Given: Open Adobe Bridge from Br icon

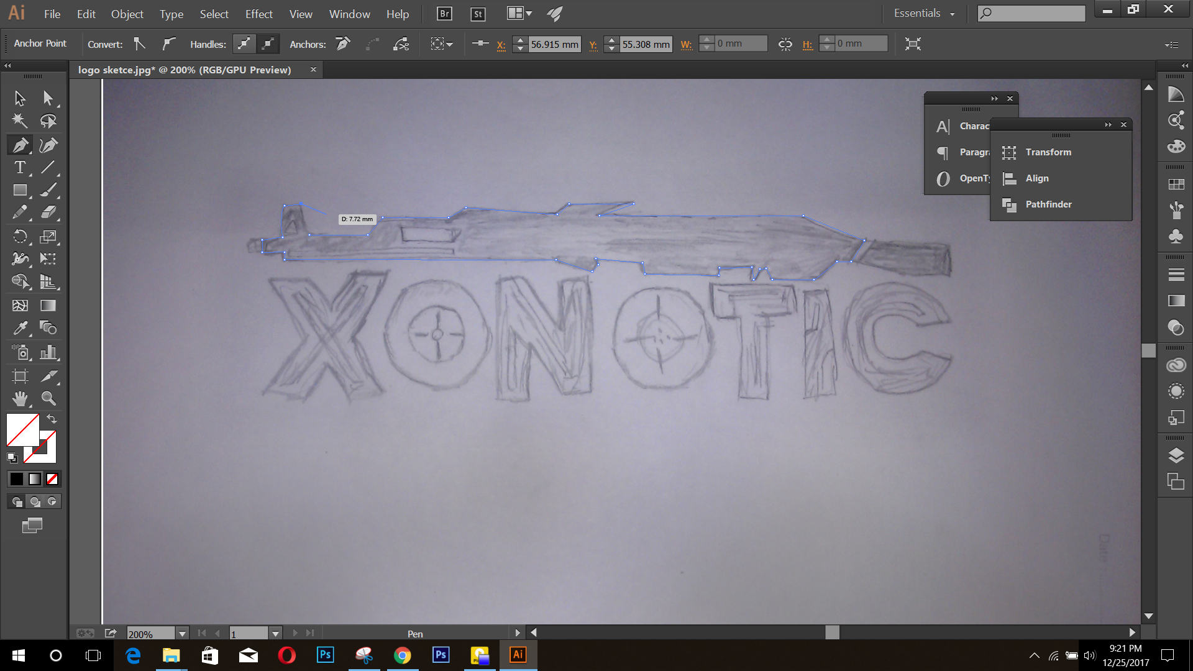Looking at the screenshot, I should pyautogui.click(x=444, y=14).
